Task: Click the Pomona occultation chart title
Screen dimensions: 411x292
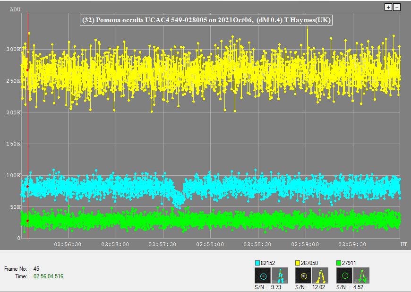Action: coord(206,20)
